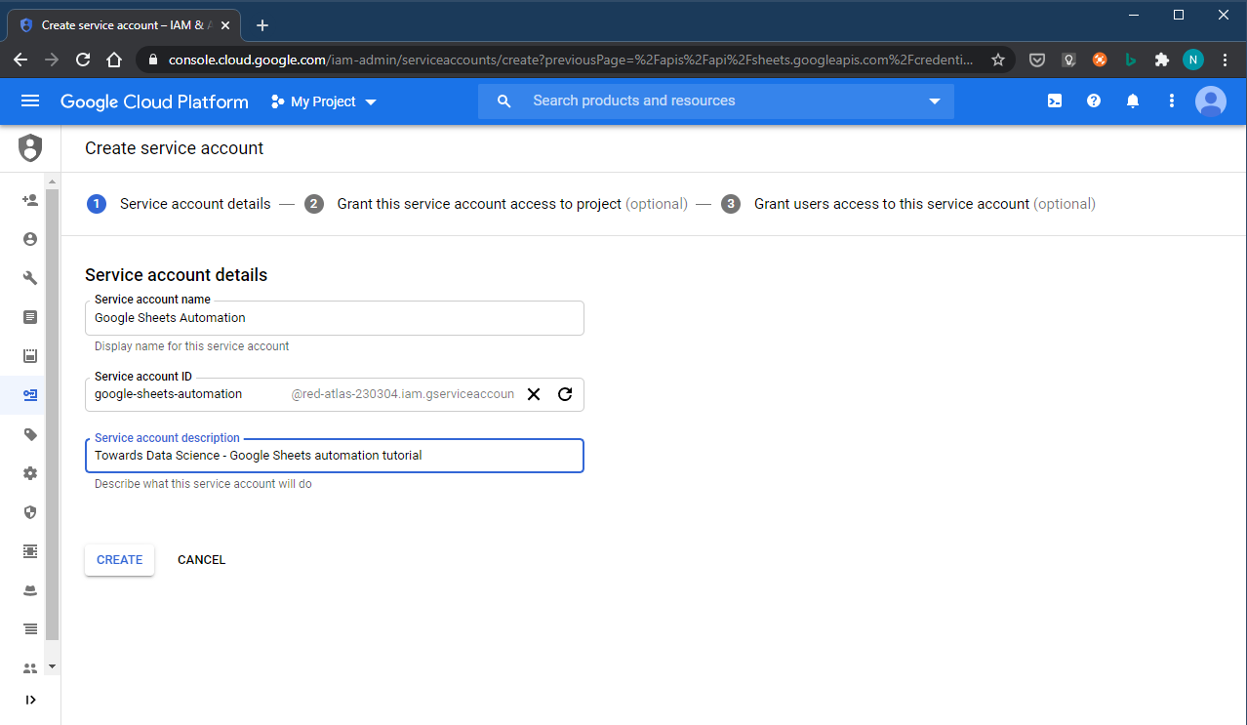Open the Audit Logs lines icon in sidebar
Image resolution: width=1247 pixels, height=725 pixels.
[x=30, y=629]
